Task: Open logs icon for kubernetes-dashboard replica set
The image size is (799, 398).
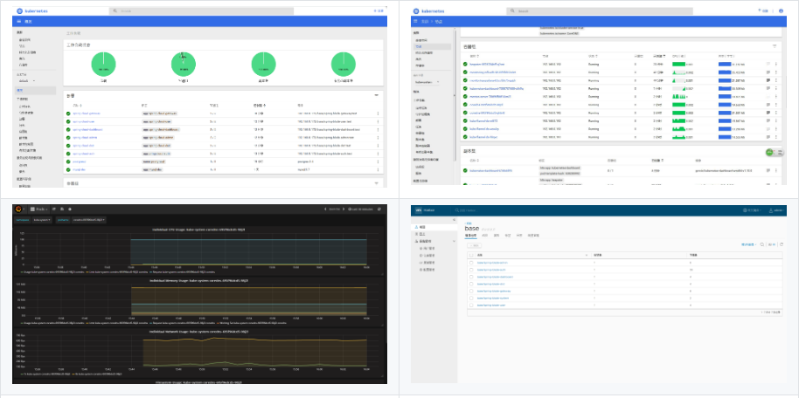Action: (768, 172)
